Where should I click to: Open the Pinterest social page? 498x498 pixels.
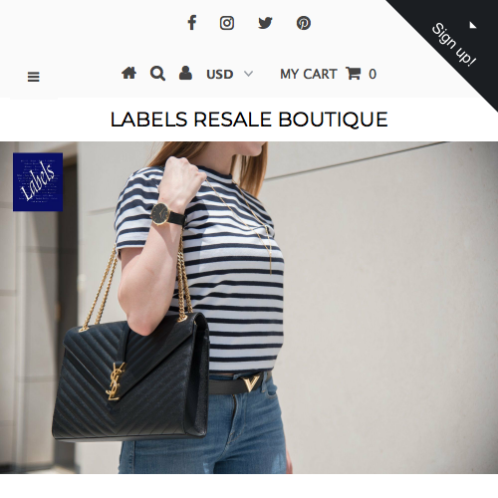pyautogui.click(x=304, y=23)
